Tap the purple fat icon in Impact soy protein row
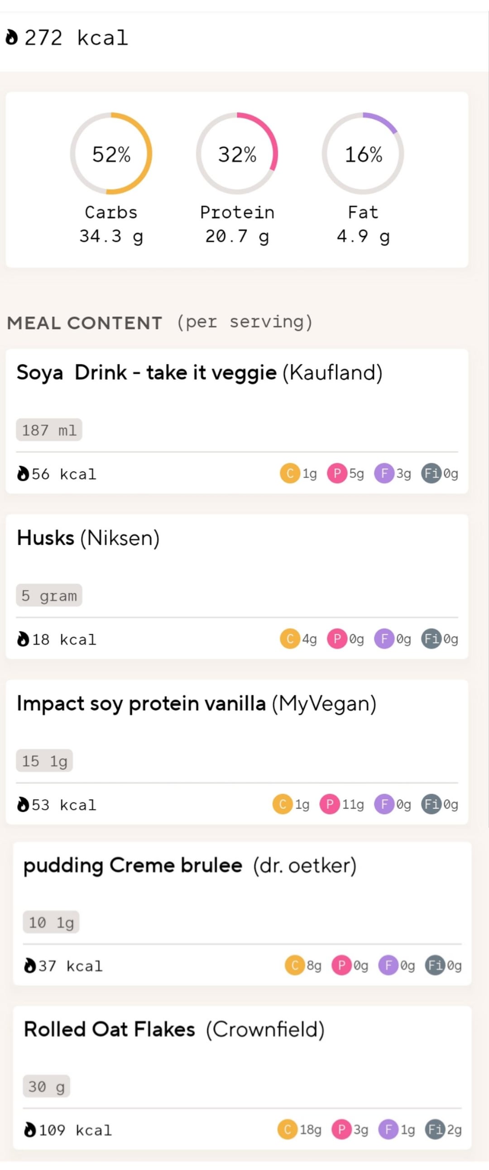489x1170 pixels. point(384,804)
